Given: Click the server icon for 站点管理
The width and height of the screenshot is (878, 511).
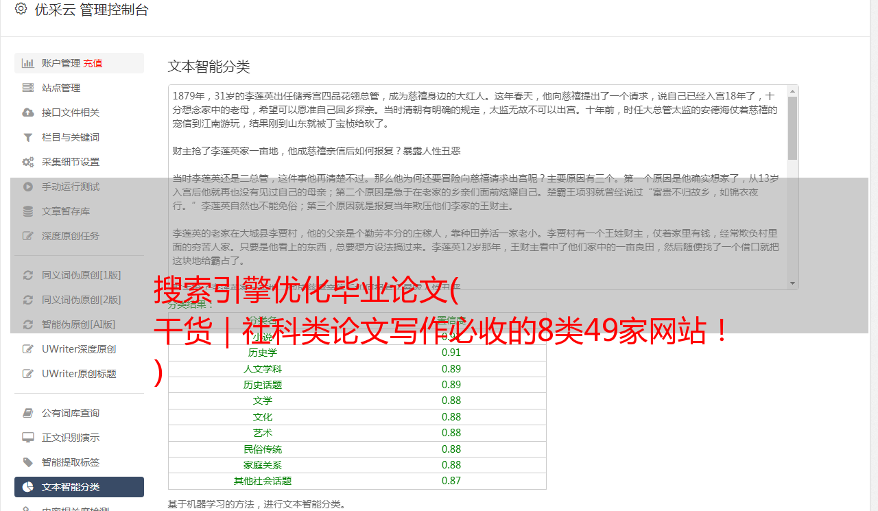Looking at the screenshot, I should (28, 88).
